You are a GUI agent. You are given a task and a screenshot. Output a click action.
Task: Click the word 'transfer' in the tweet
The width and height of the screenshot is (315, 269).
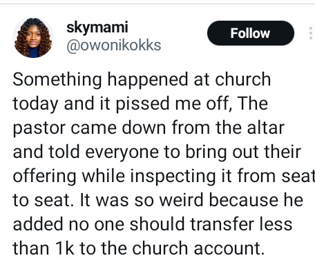222,224
